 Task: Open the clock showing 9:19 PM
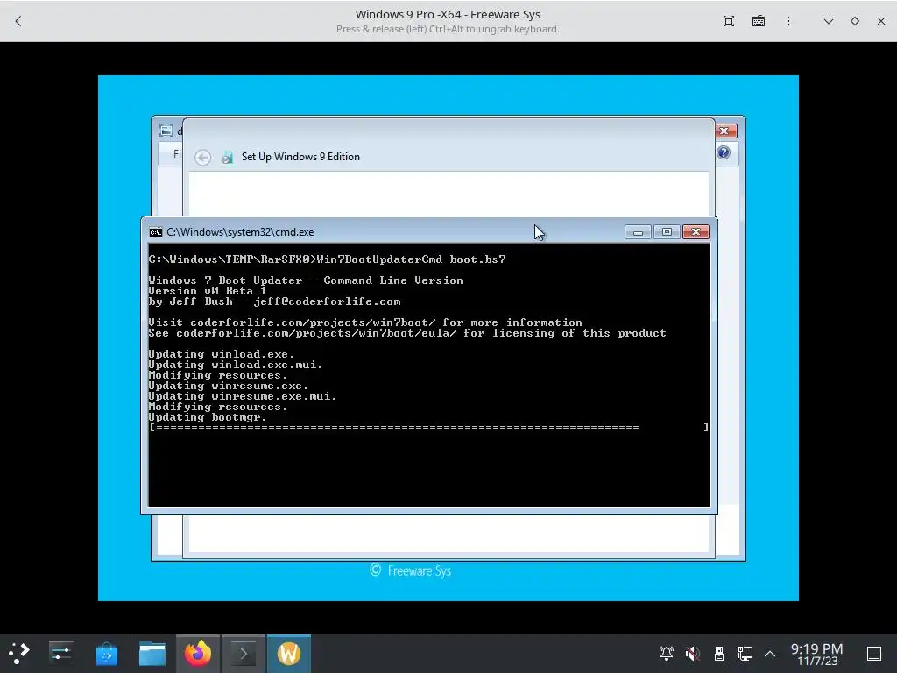click(817, 654)
